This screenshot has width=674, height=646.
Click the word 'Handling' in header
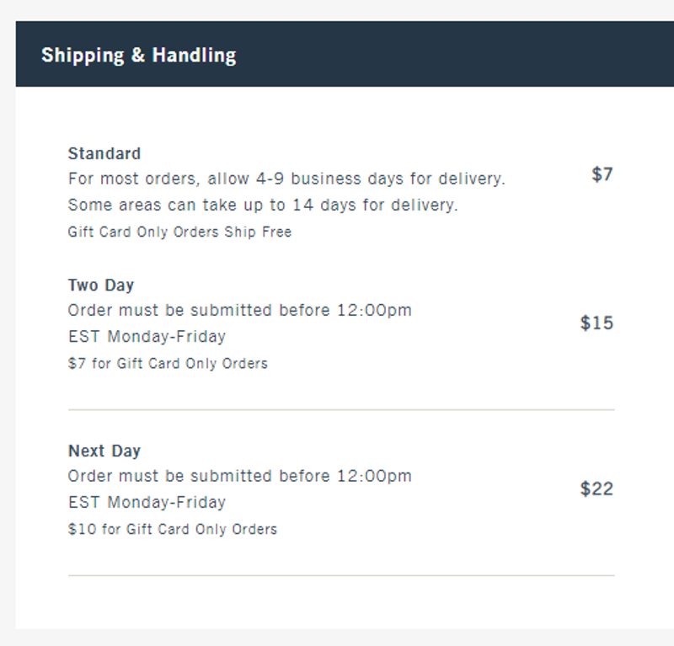pyautogui.click(x=195, y=56)
